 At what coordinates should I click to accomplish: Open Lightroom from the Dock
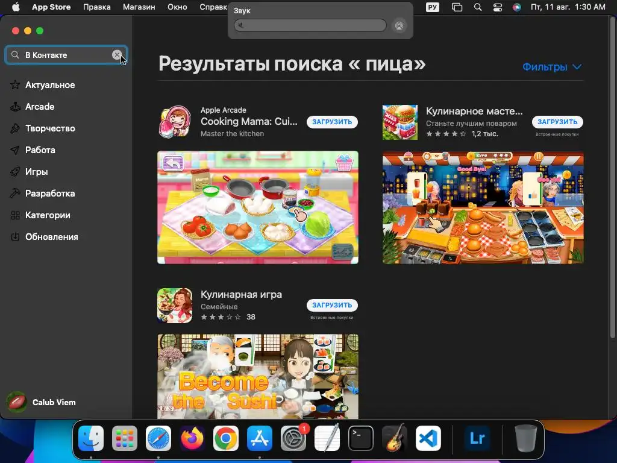(477, 438)
